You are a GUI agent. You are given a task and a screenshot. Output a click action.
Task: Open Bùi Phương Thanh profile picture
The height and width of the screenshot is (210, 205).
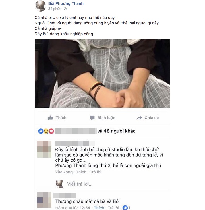(x=40, y=6)
